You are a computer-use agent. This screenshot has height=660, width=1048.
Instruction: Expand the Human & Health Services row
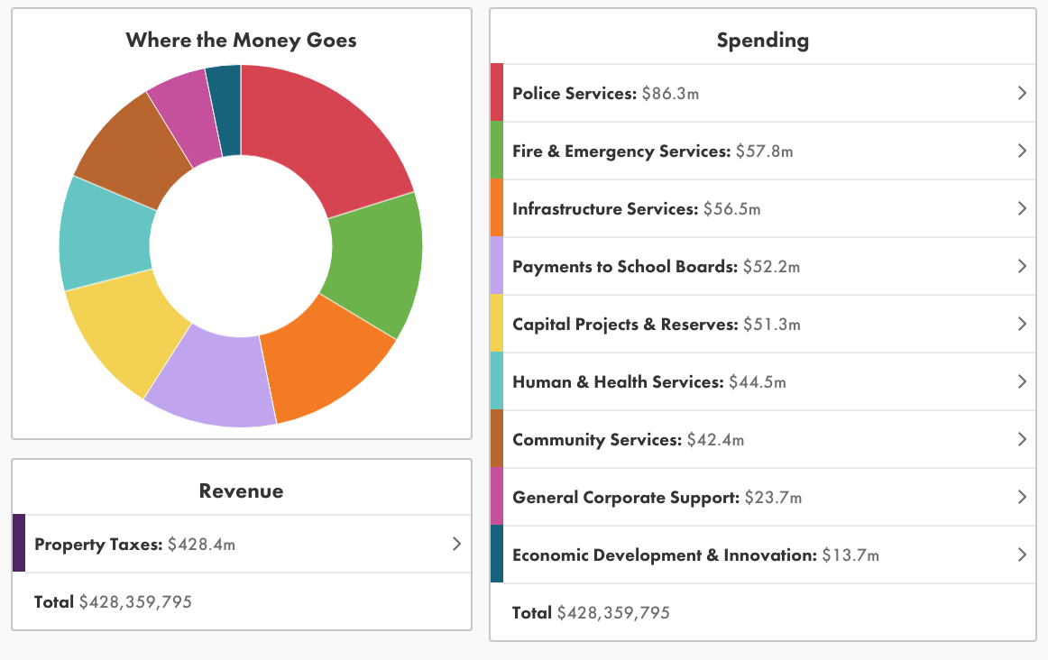tap(1022, 381)
